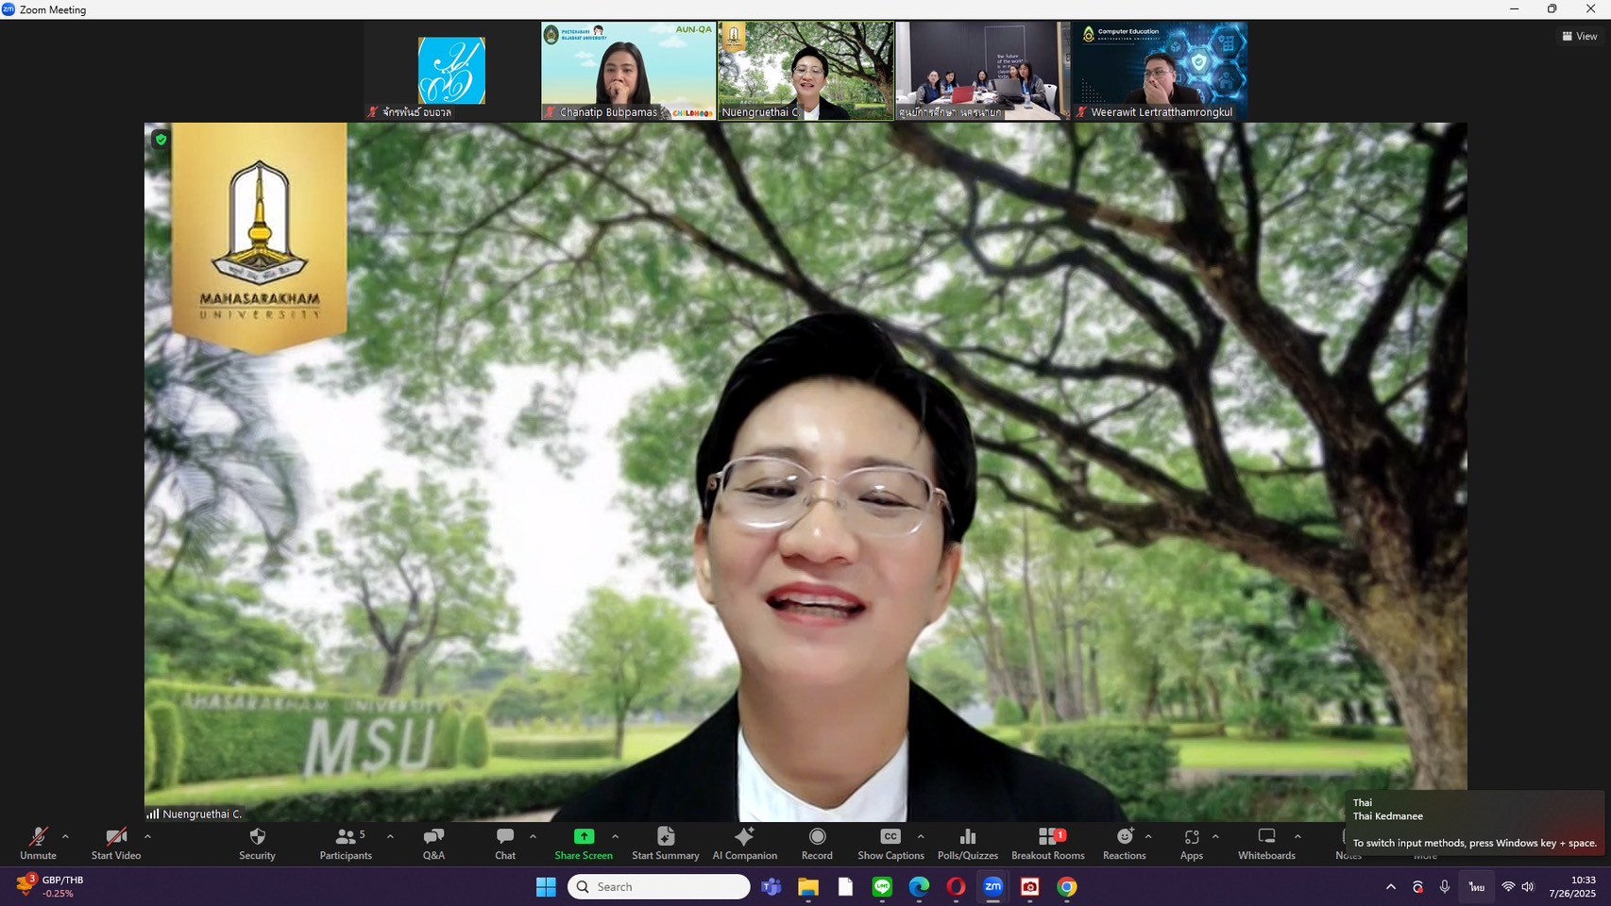Click the microphone icon in system tray
1611x906 pixels.
click(x=1444, y=887)
